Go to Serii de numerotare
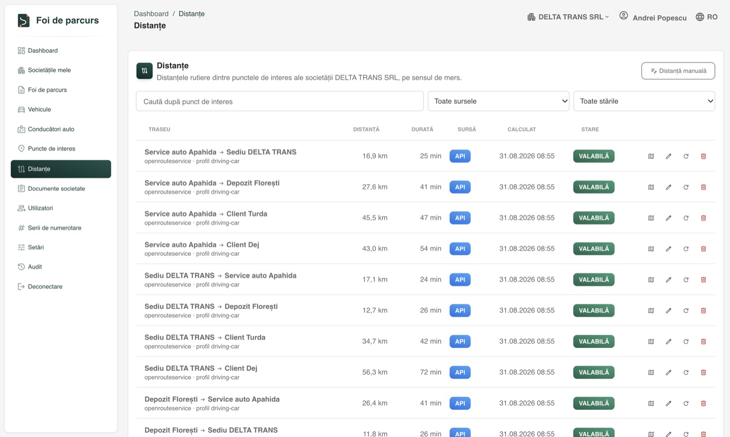This screenshot has width=730, height=437. point(61,228)
